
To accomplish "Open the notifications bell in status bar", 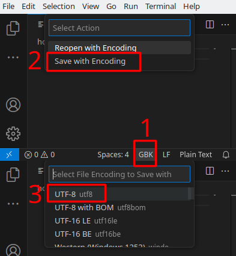I will (x=226, y=155).
